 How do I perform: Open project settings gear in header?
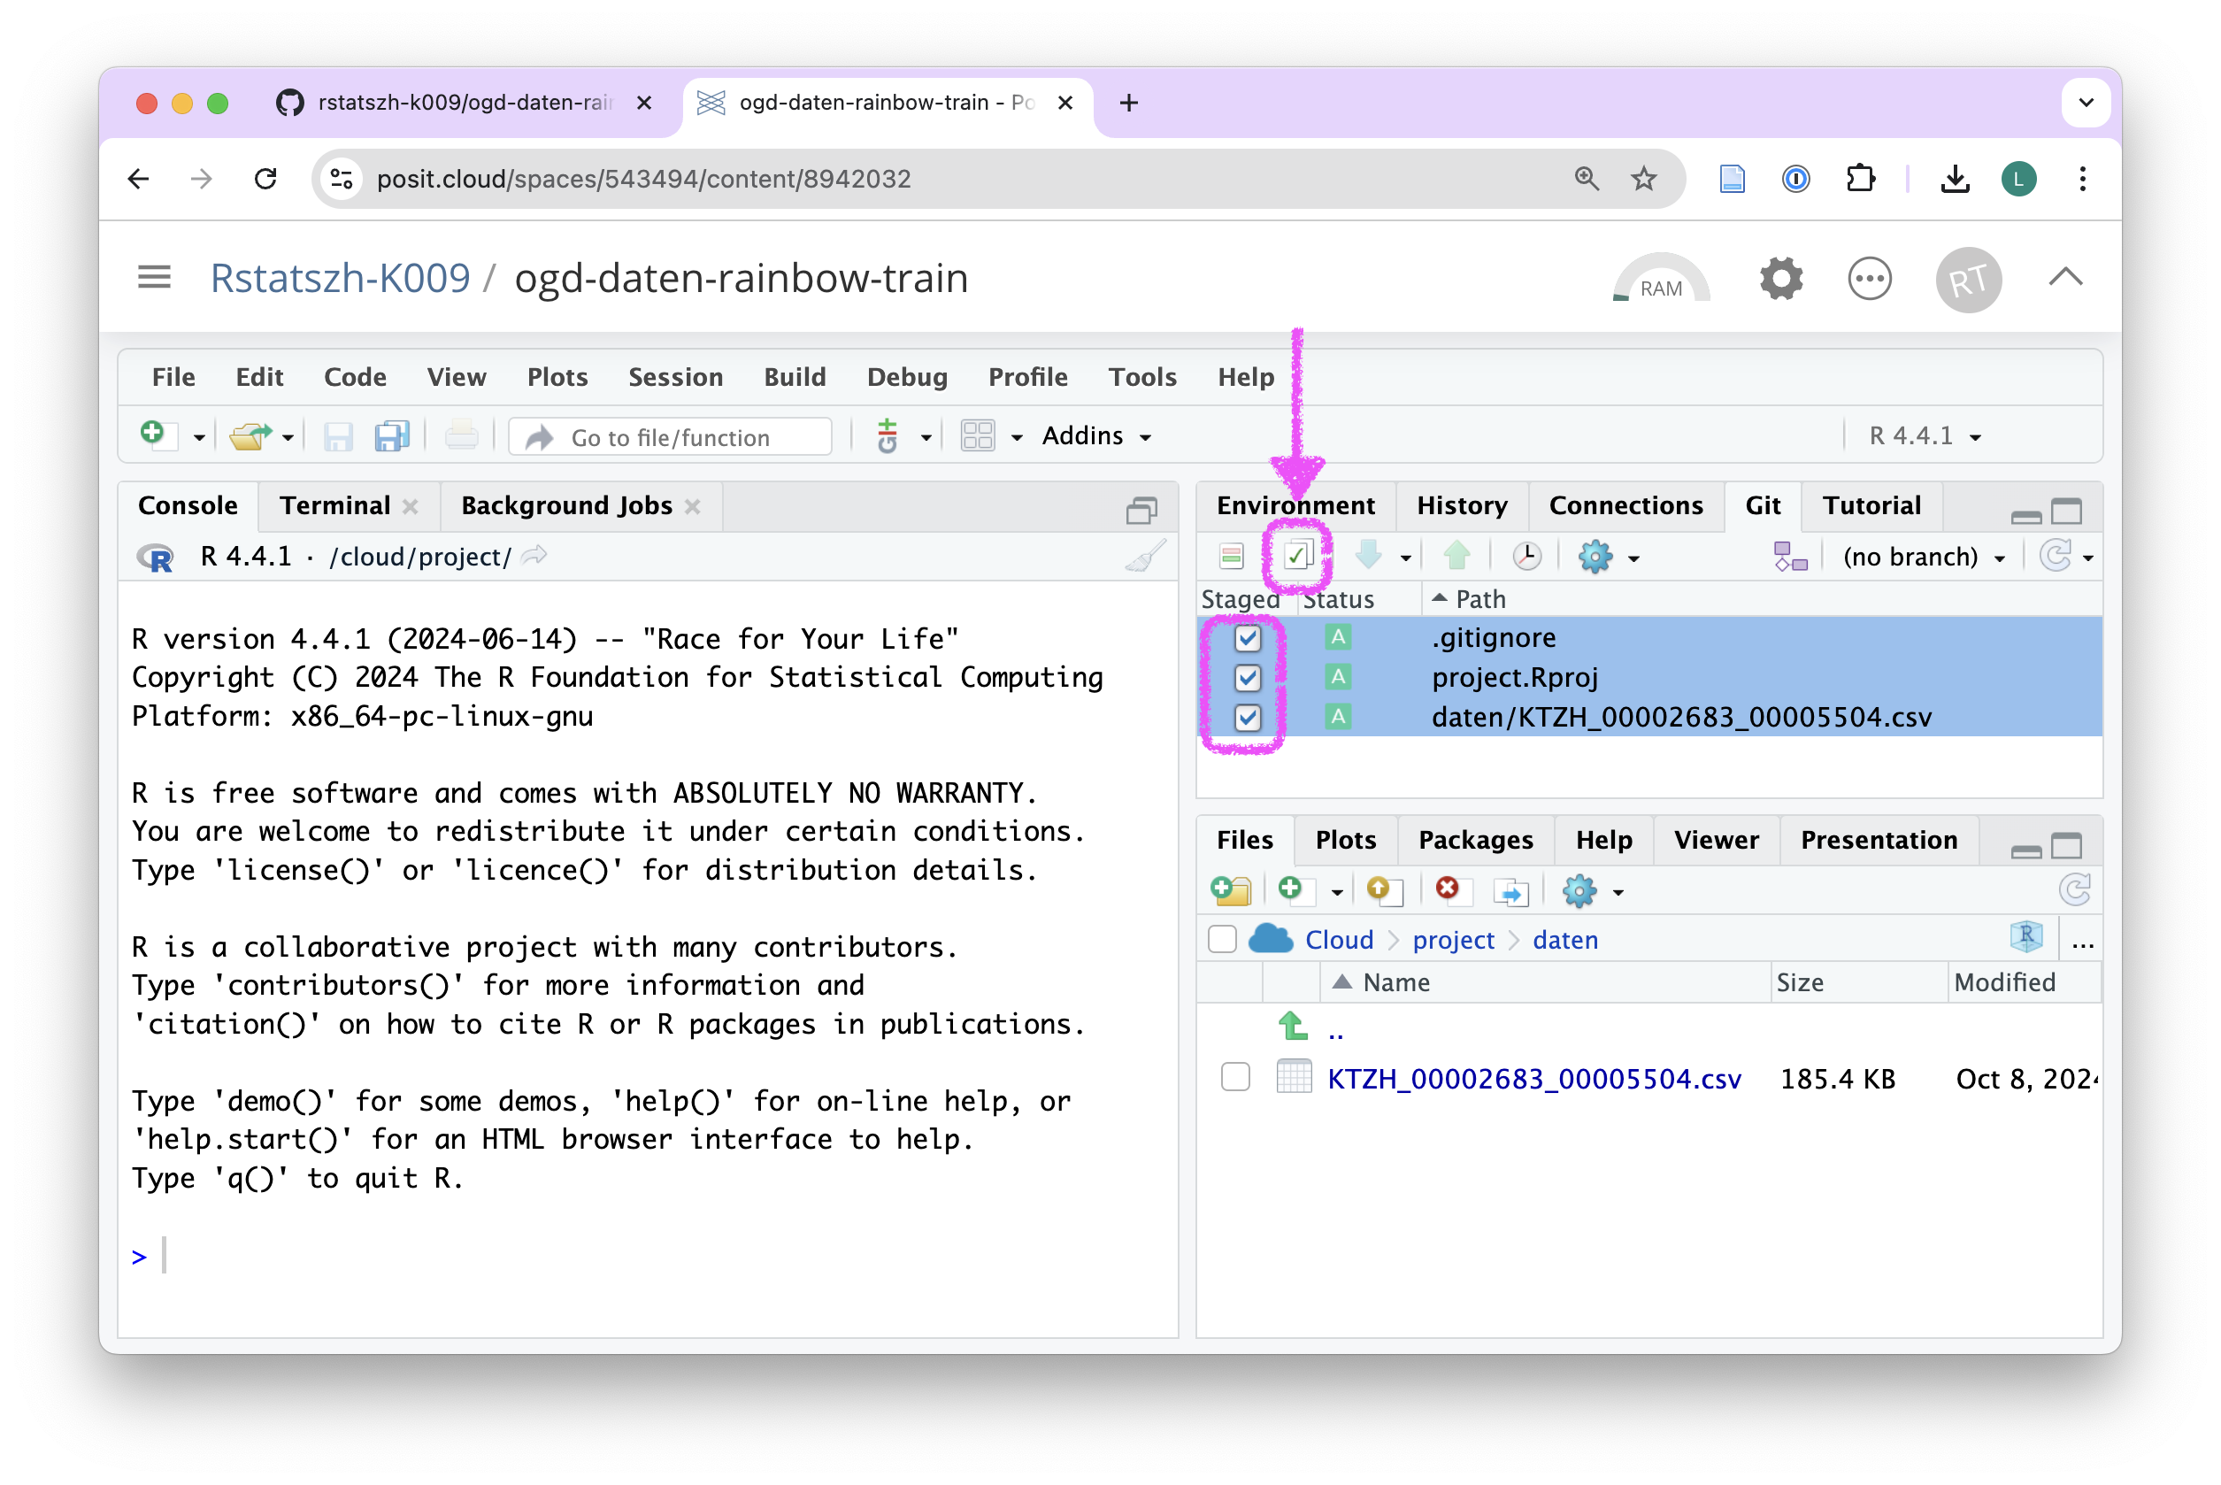point(1780,279)
